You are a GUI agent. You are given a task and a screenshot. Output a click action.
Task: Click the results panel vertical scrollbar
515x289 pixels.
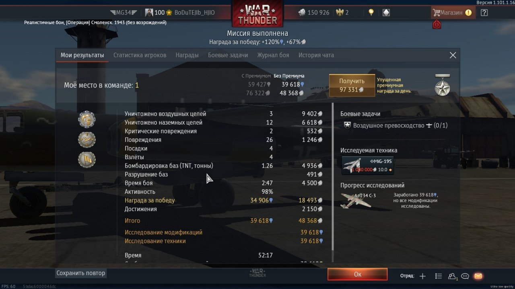click(333, 177)
